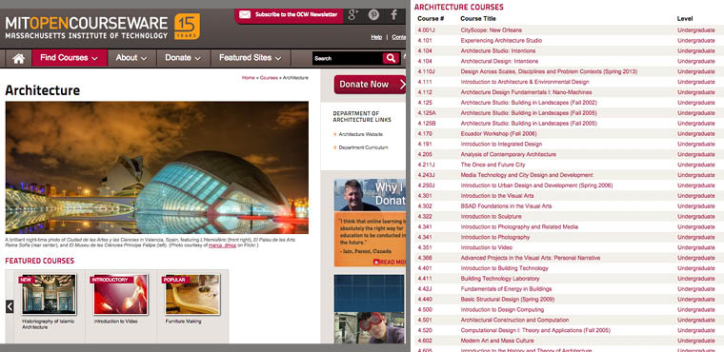Open Historiography of Islamic Architecture thumbnail
Screen dimensions: 724x352
click(x=49, y=294)
